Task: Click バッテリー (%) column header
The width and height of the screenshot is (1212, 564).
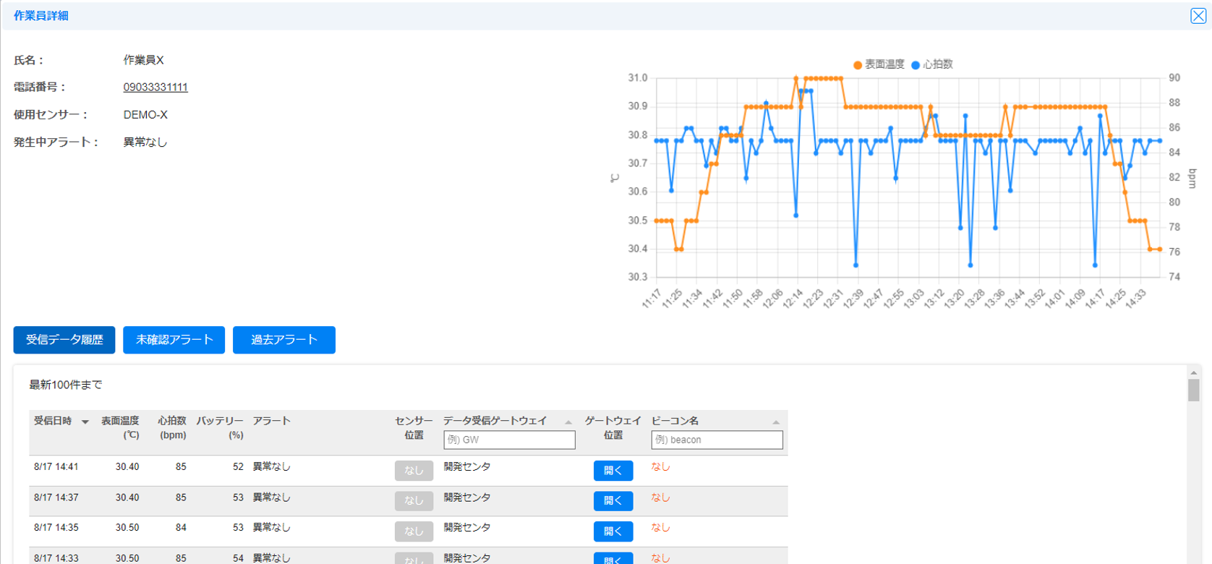Action: click(x=221, y=428)
